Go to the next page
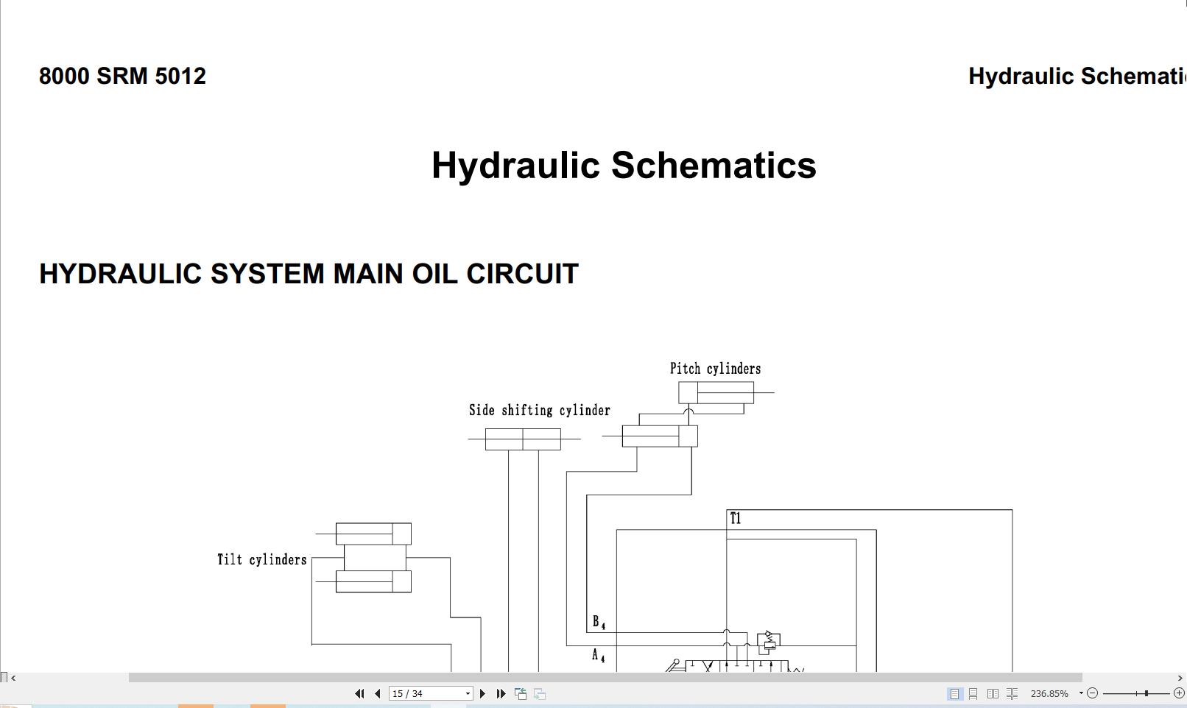 (483, 693)
